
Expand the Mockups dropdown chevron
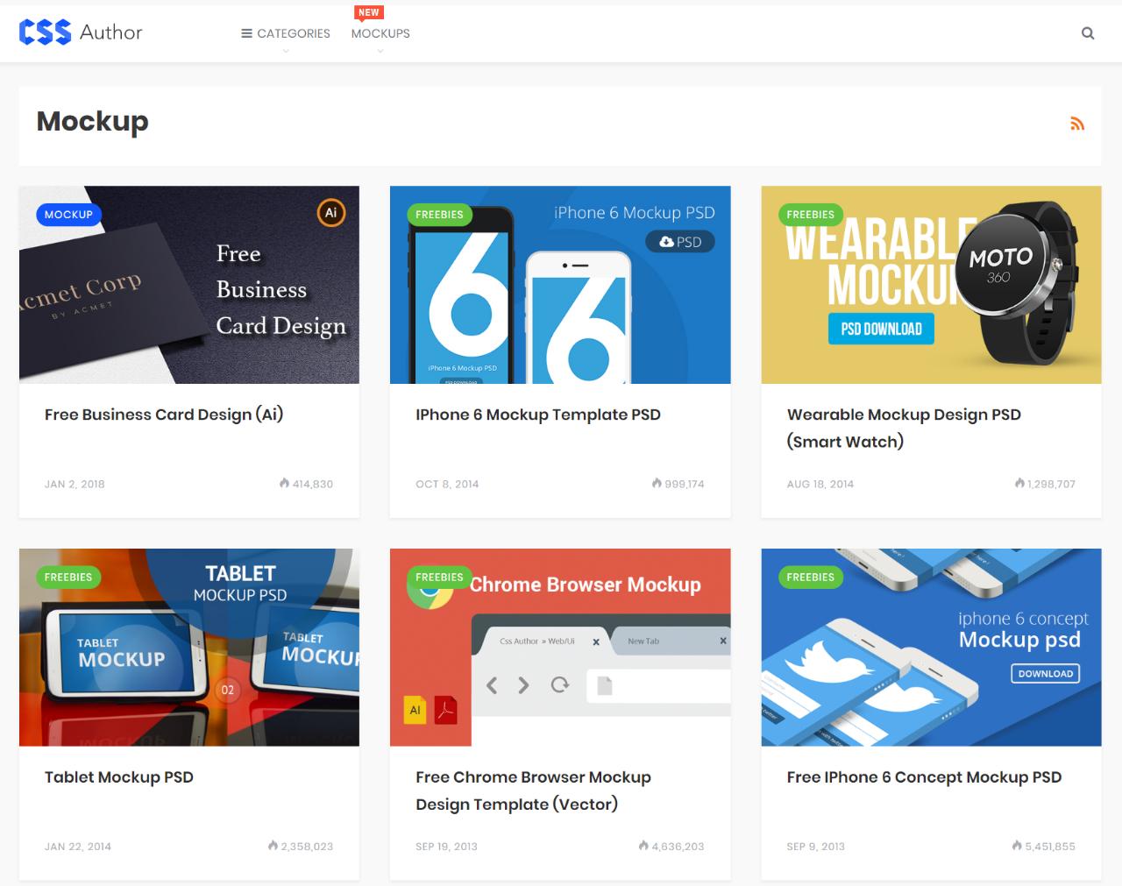(x=380, y=51)
